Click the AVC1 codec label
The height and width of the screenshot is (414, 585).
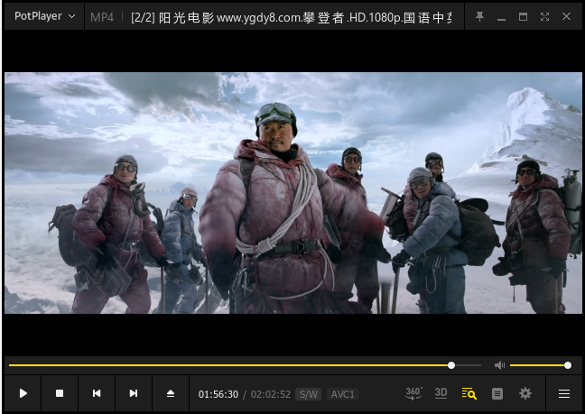(342, 394)
